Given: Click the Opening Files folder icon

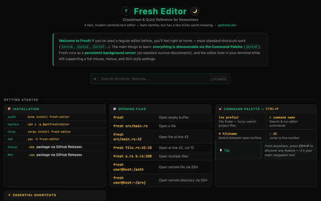Looking at the screenshot, I should coord(115,109).
